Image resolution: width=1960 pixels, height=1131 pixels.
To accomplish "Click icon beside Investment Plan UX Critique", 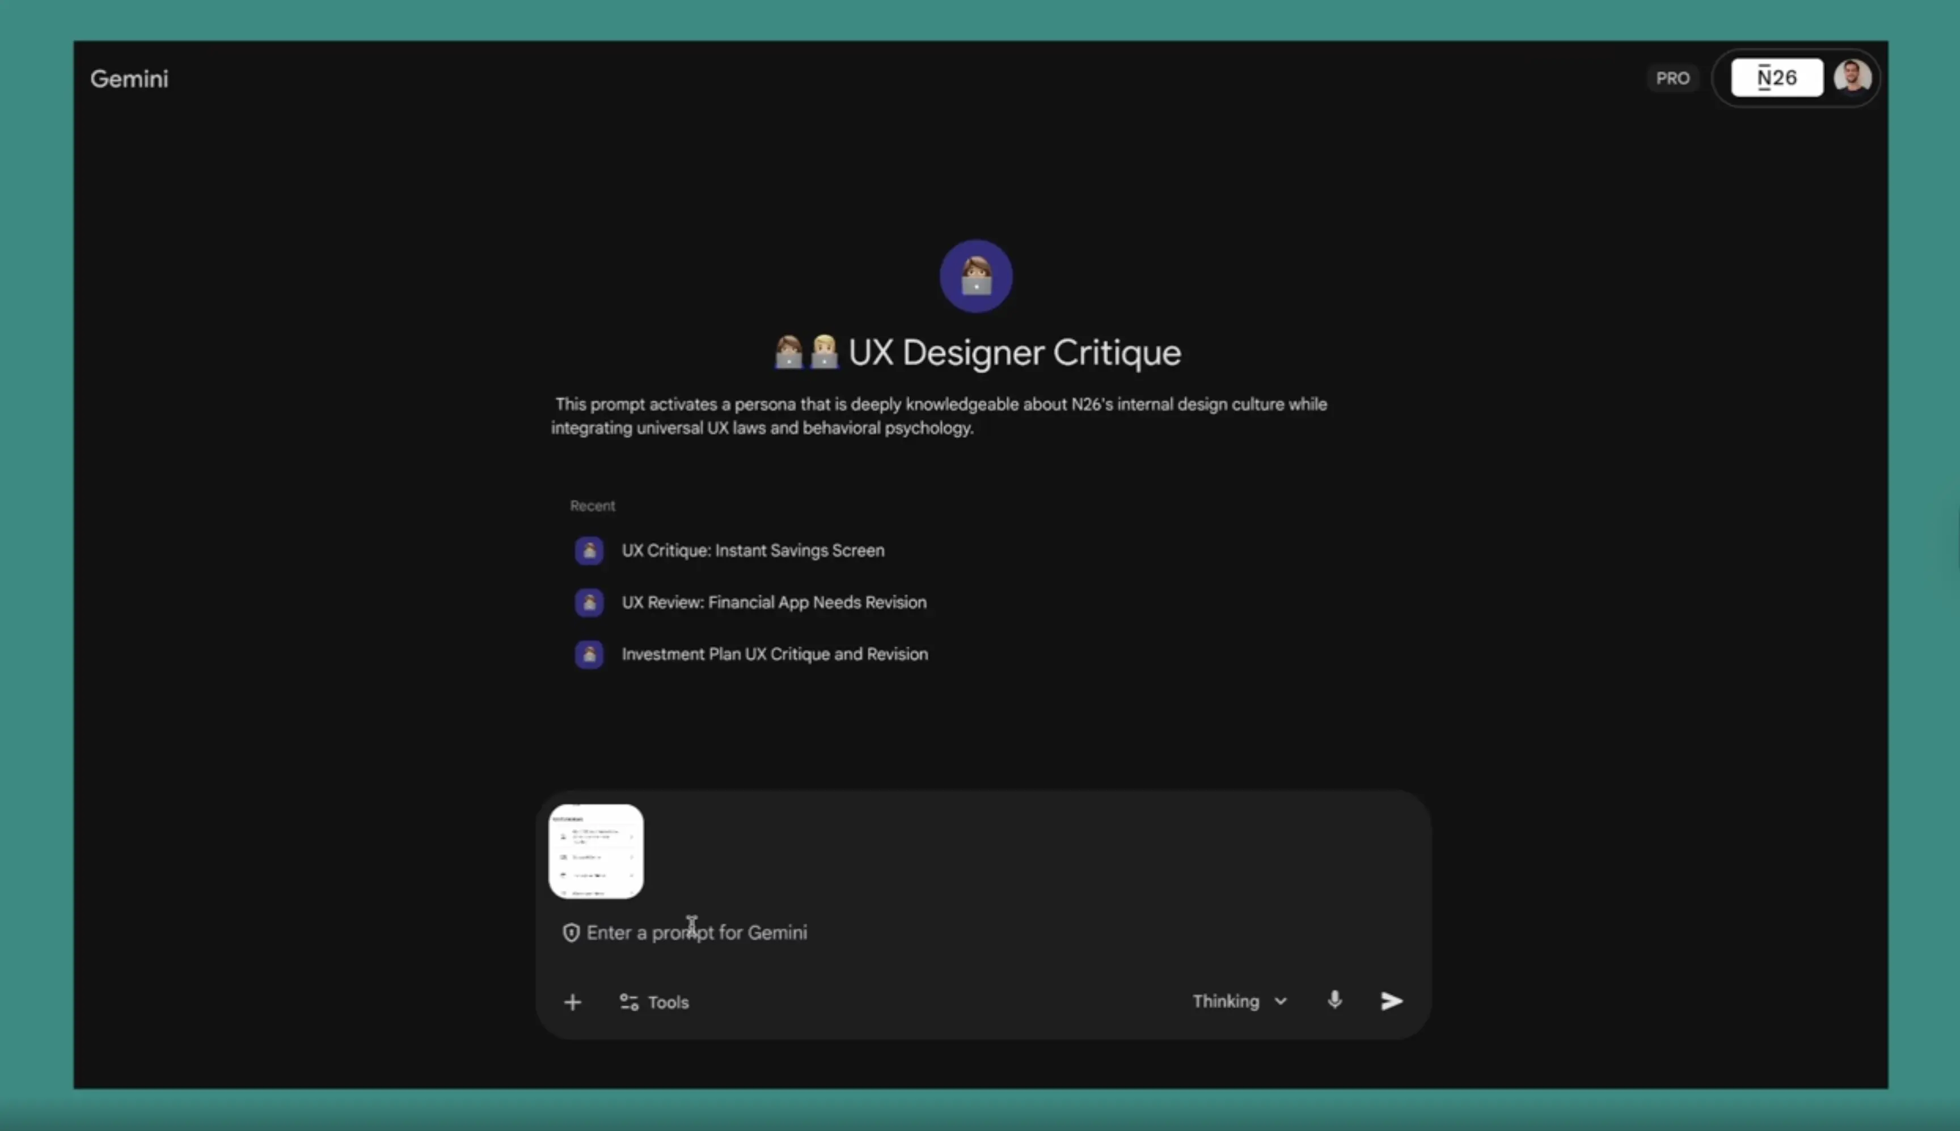I will coord(589,654).
